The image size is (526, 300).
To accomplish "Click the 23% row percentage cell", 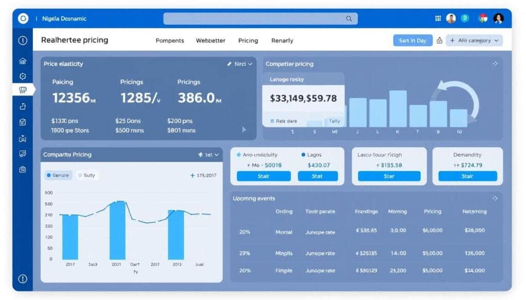I will coord(245,253).
